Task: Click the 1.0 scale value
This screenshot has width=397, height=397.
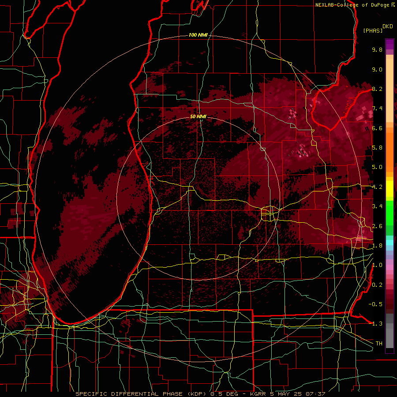Action: pos(377,265)
